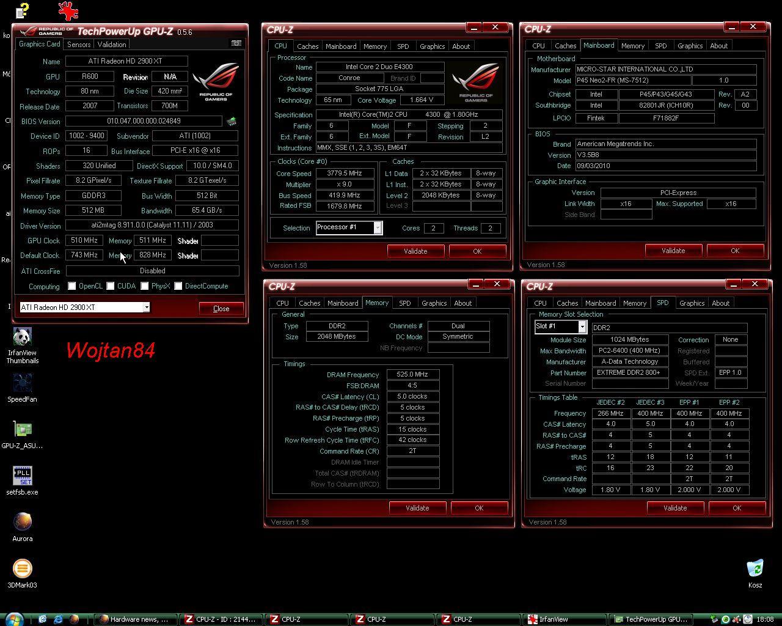Viewport: 782px width, 626px height.
Task: Click the Internet Explorer quick launch icon
Action: tap(58, 619)
